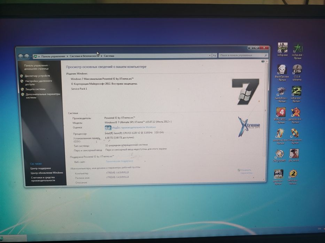
Task: Click the vertical scrollbar of System window
Action: coord(265,110)
